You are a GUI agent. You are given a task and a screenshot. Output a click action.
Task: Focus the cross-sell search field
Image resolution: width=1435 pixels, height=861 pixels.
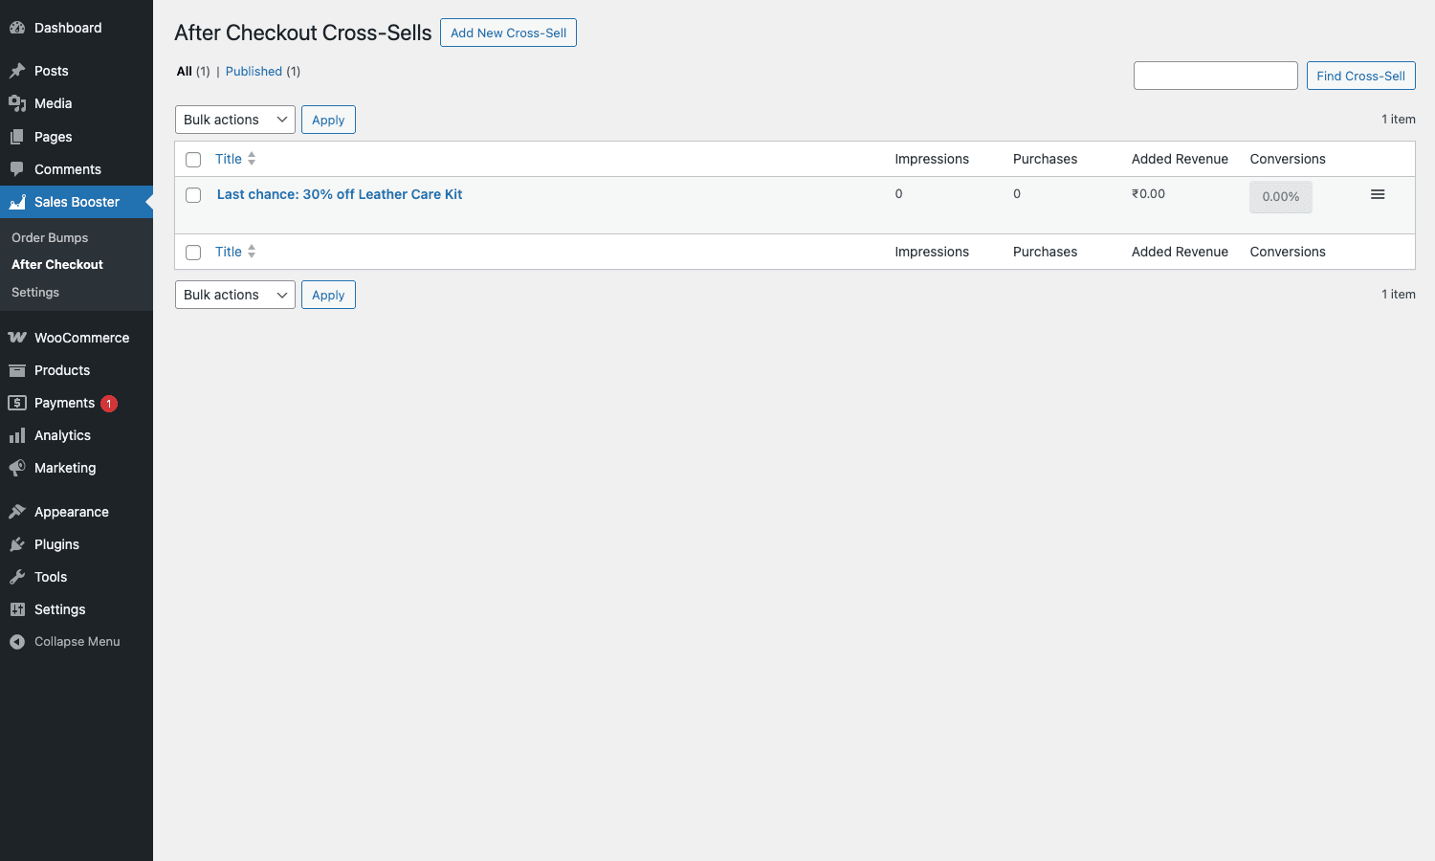coord(1215,76)
